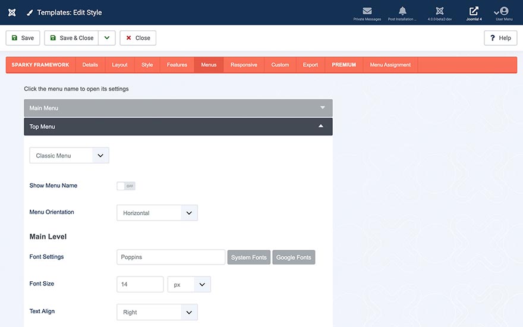Click the Text Align label
The height and width of the screenshot is (327, 523).
tap(42, 311)
